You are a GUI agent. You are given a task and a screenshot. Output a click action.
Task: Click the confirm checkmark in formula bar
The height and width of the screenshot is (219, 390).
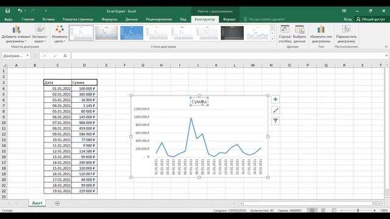point(55,55)
